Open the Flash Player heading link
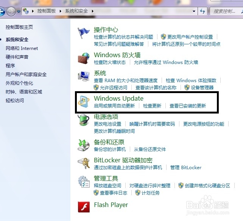 click(x=111, y=205)
